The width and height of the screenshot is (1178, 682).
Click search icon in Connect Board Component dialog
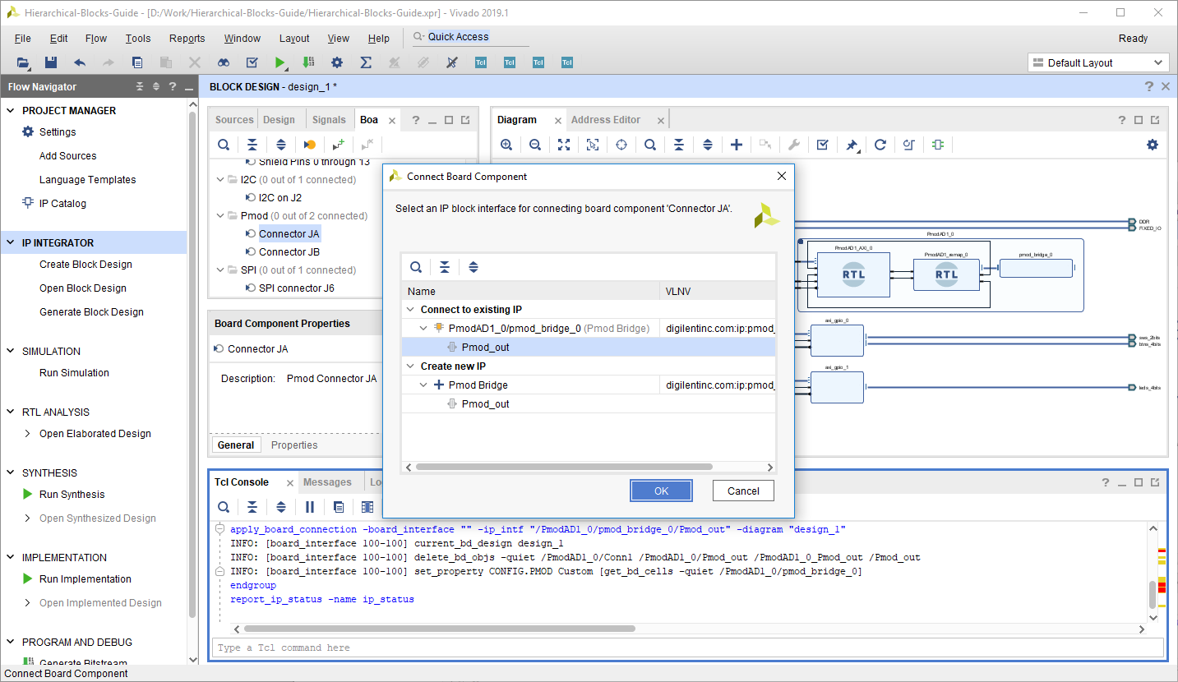click(416, 267)
